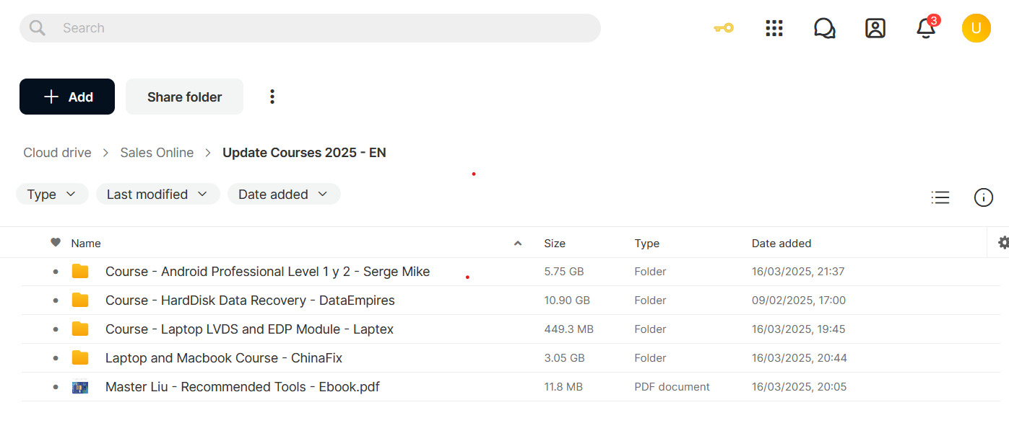Image resolution: width=1009 pixels, height=423 pixels.
Task: Switch to list view layout icon
Action: pos(940,197)
